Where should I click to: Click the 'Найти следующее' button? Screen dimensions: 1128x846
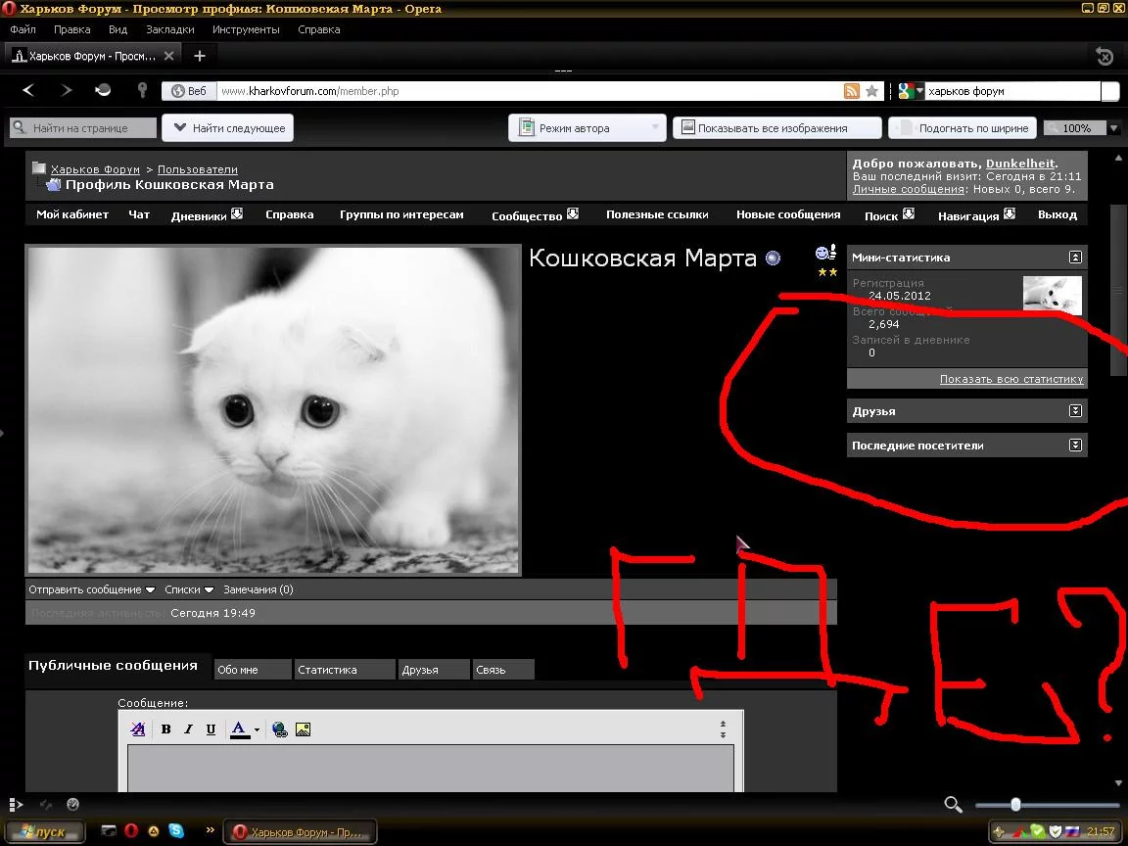coord(228,128)
